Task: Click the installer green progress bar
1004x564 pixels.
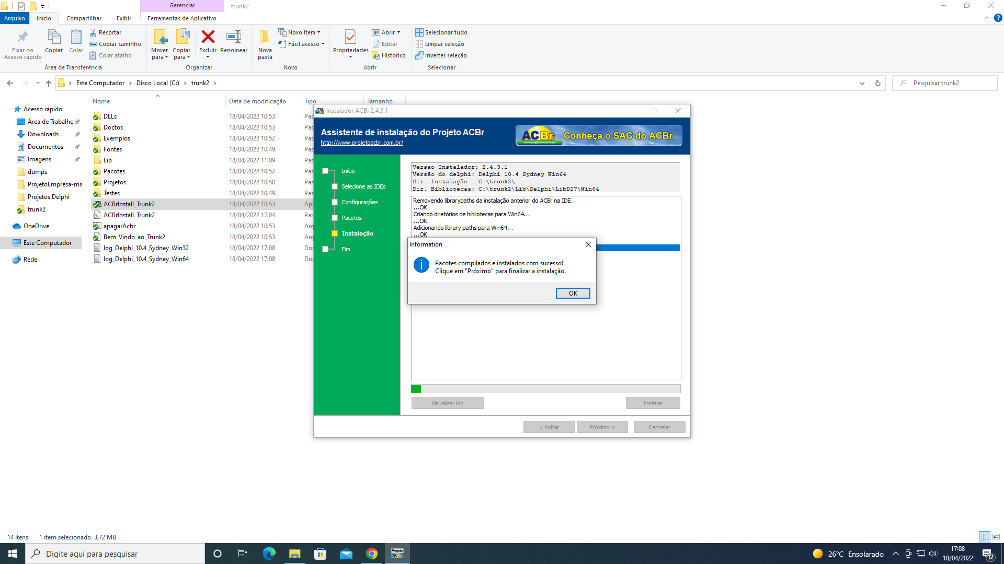Action: coord(546,389)
